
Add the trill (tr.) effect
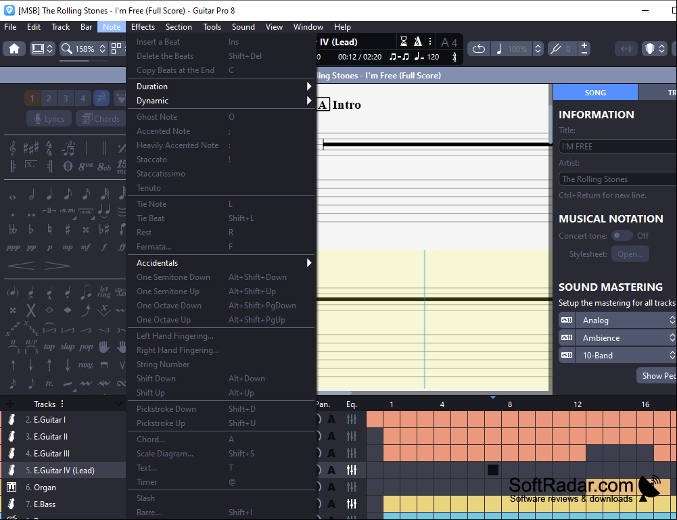49,383
